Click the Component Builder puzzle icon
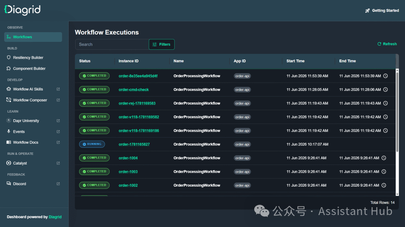 pyautogui.click(x=9, y=68)
